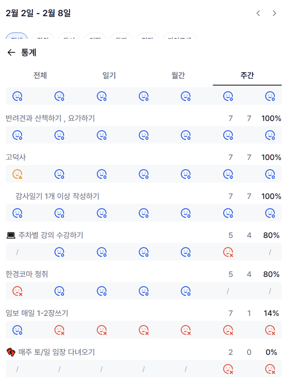This screenshot has height=389, width=285.
Task: Open the 일기 tab
Action: 109,75
